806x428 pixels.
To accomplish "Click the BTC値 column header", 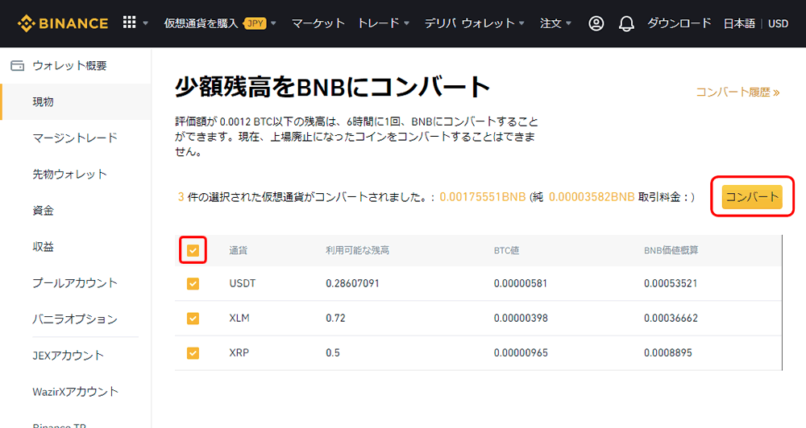I will 506,250.
